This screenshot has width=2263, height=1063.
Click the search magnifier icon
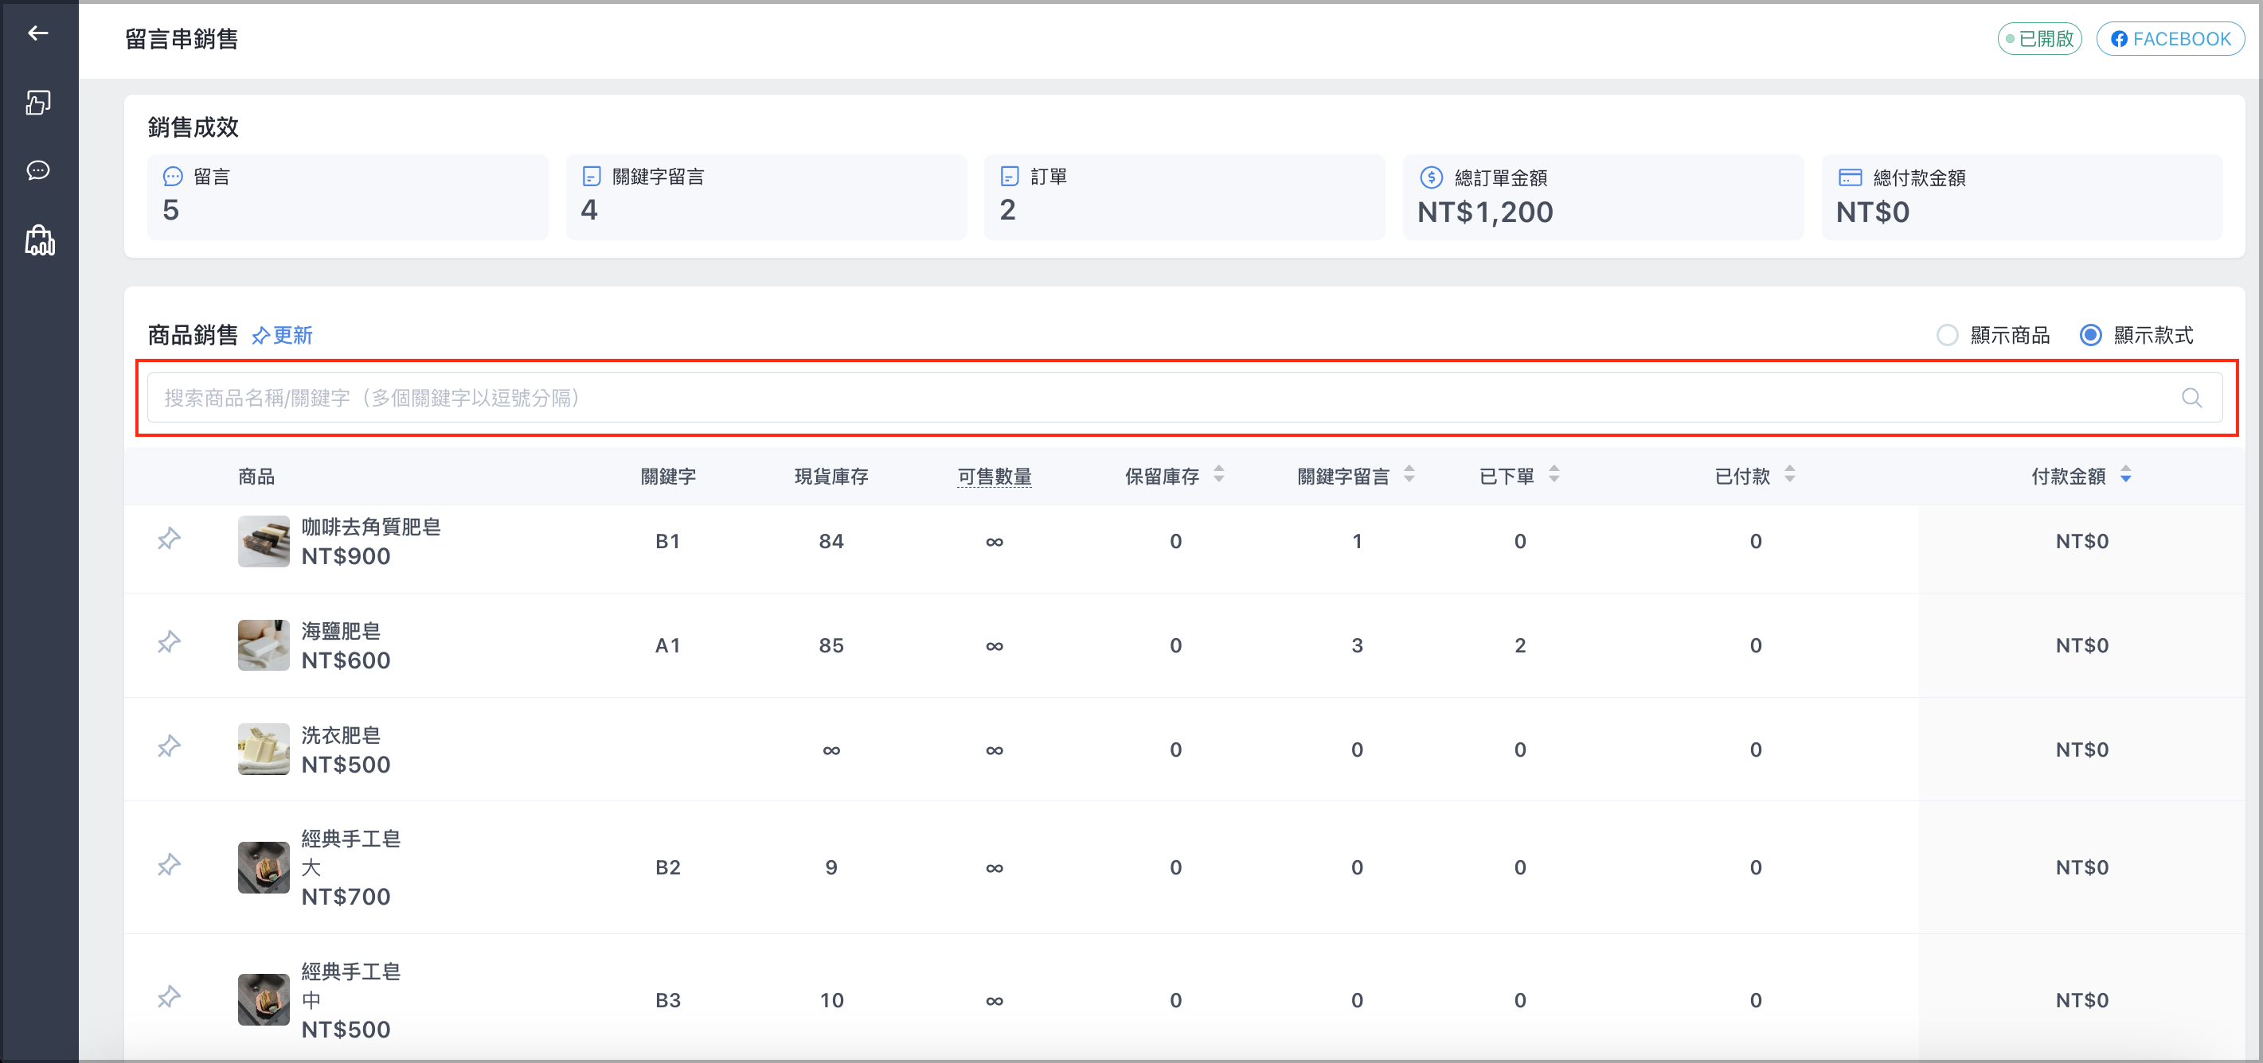[x=2192, y=398]
